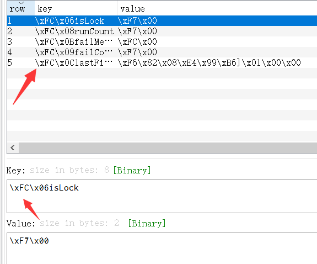Click the horizontal scrollbar track

(168, 147)
